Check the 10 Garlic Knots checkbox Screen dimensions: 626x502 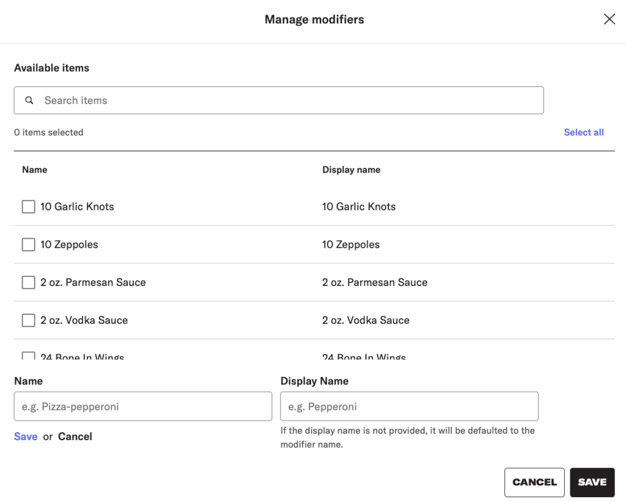(x=28, y=207)
